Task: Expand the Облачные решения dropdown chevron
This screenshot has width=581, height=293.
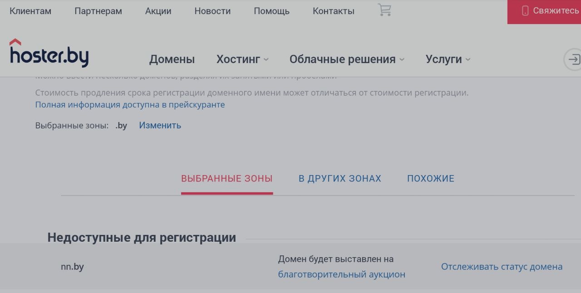Action: tap(402, 59)
